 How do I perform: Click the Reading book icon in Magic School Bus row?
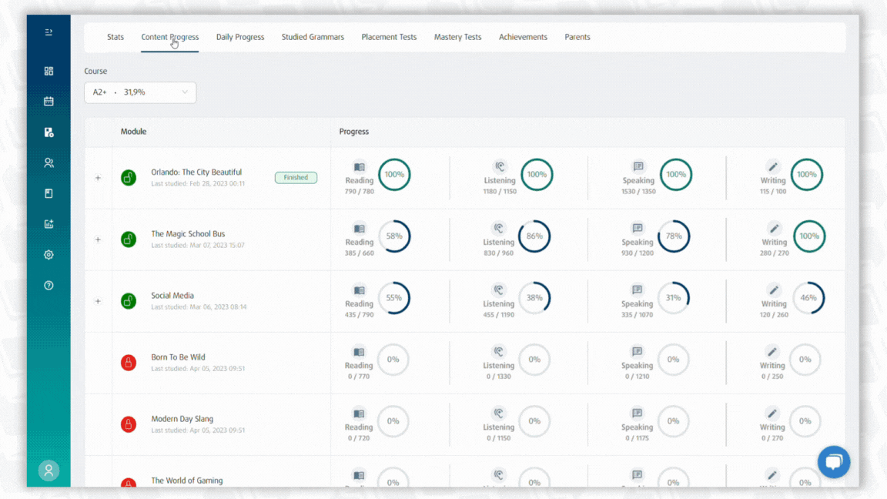(360, 229)
